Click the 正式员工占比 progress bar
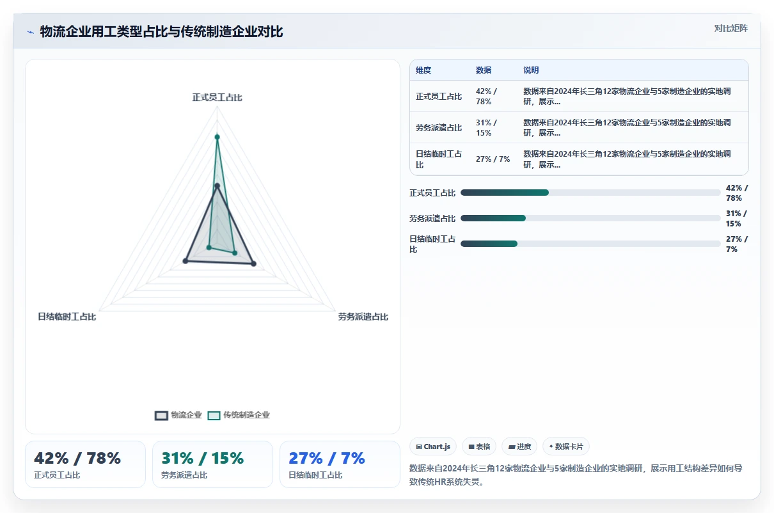Viewport: 774px width, 513px height. pos(590,193)
